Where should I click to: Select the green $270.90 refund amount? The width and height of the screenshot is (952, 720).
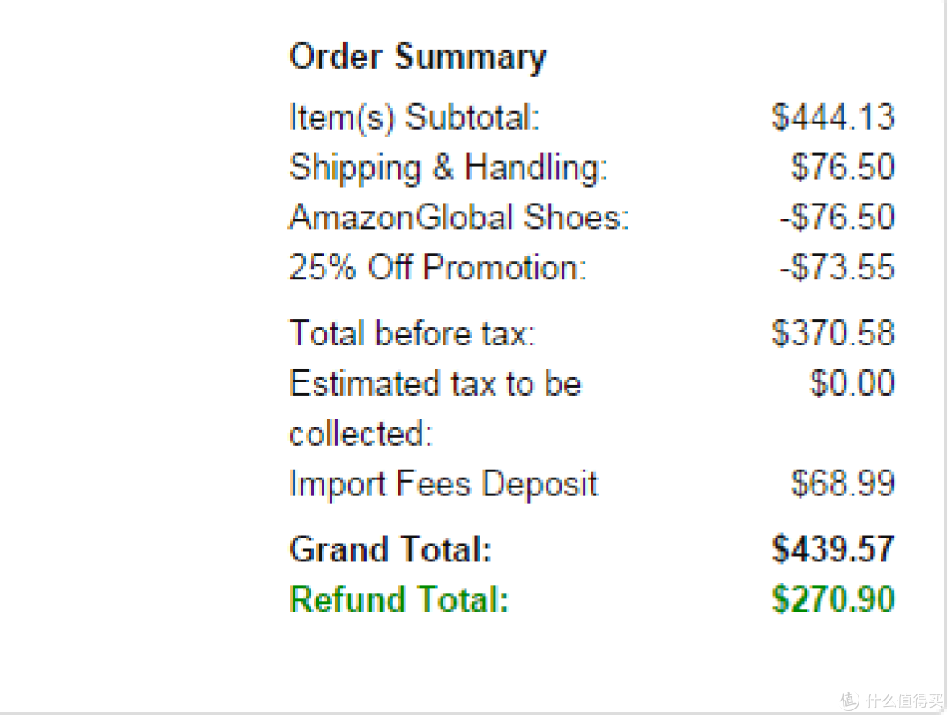832,600
